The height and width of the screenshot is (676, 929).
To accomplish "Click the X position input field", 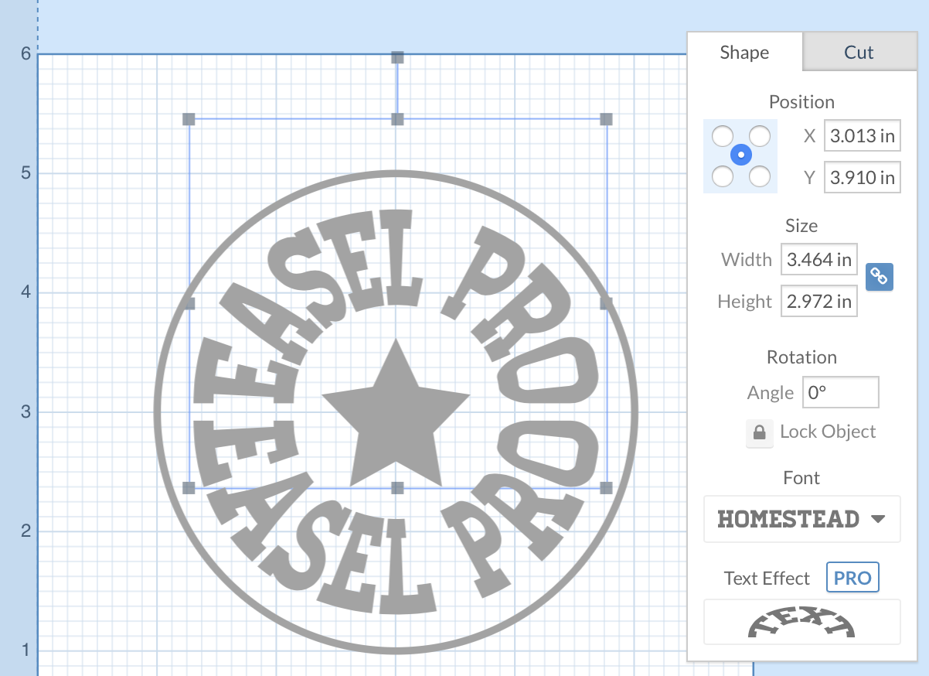I will [x=863, y=137].
